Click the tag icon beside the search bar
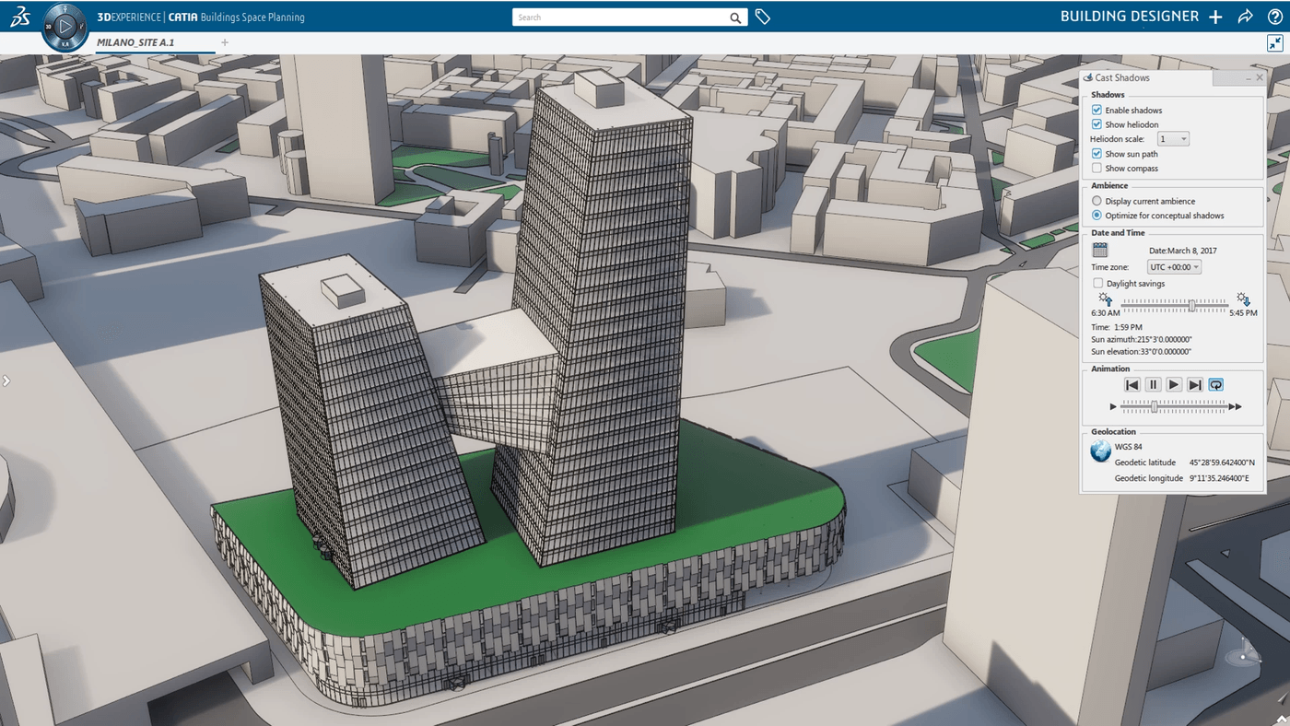 762,16
